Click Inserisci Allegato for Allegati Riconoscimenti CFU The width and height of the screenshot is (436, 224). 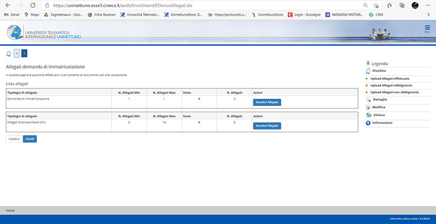pos(267,126)
